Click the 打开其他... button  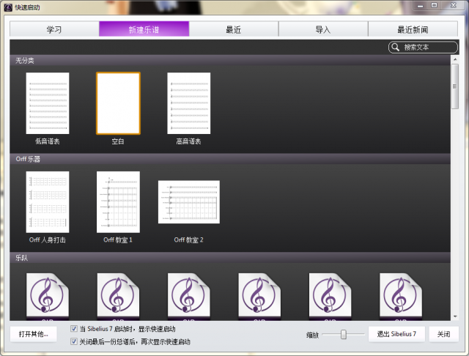34,334
